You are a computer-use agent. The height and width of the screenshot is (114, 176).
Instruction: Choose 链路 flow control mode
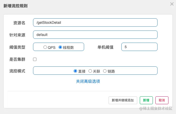tap(105, 71)
